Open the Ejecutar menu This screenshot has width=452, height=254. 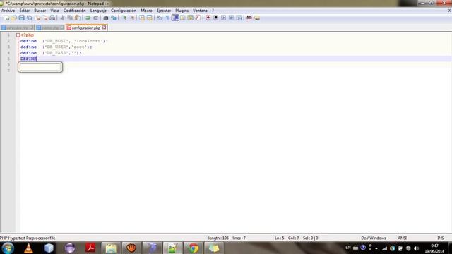164,11
